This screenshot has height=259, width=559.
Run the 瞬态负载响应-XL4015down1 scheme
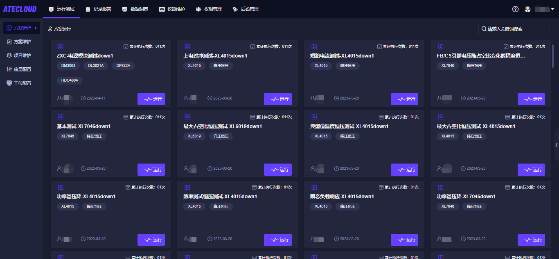coord(404,240)
